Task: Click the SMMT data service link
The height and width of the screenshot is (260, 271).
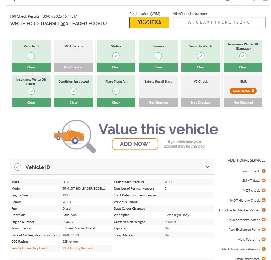Action: pos(251,180)
